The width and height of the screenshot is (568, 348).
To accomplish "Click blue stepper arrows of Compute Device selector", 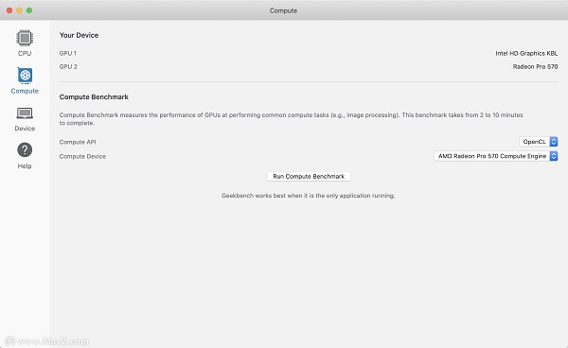I will pyautogui.click(x=554, y=156).
